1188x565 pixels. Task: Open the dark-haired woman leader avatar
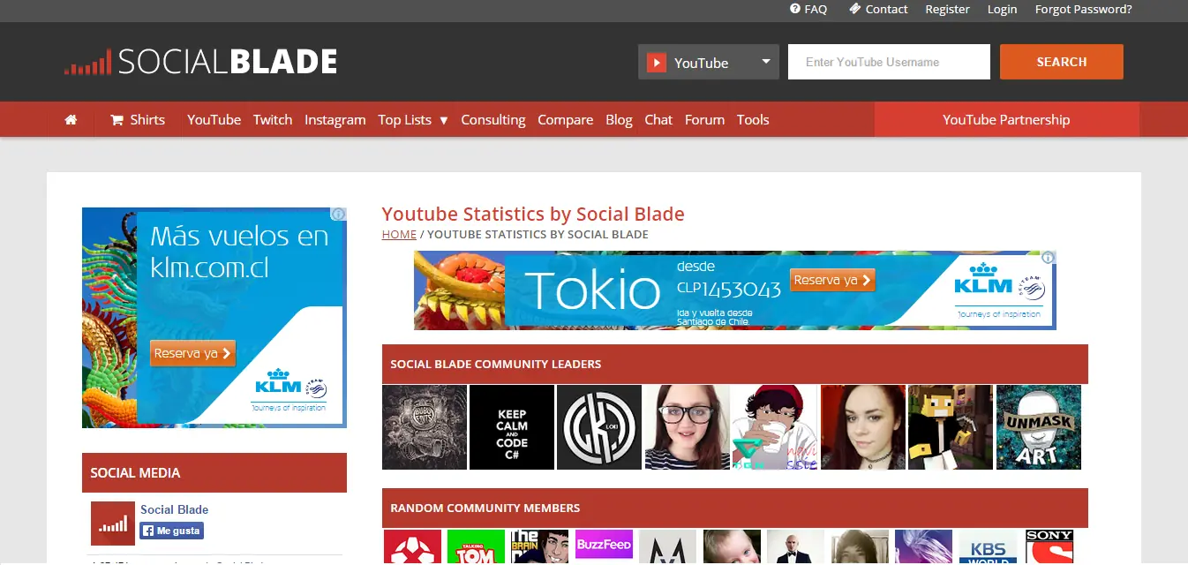tap(863, 427)
